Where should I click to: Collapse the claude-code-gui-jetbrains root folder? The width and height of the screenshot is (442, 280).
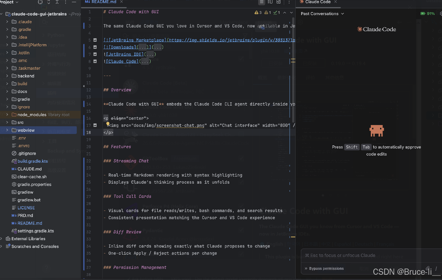[2, 14]
